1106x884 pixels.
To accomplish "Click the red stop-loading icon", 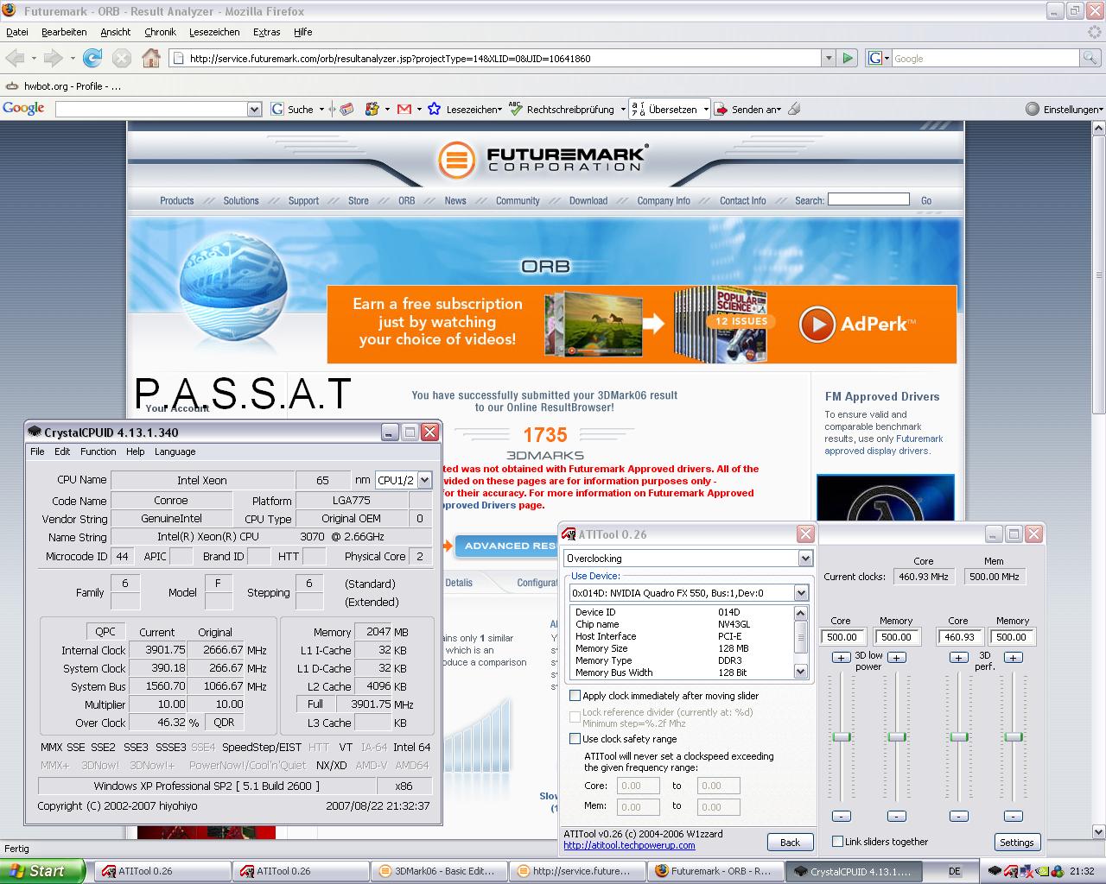I will [122, 58].
